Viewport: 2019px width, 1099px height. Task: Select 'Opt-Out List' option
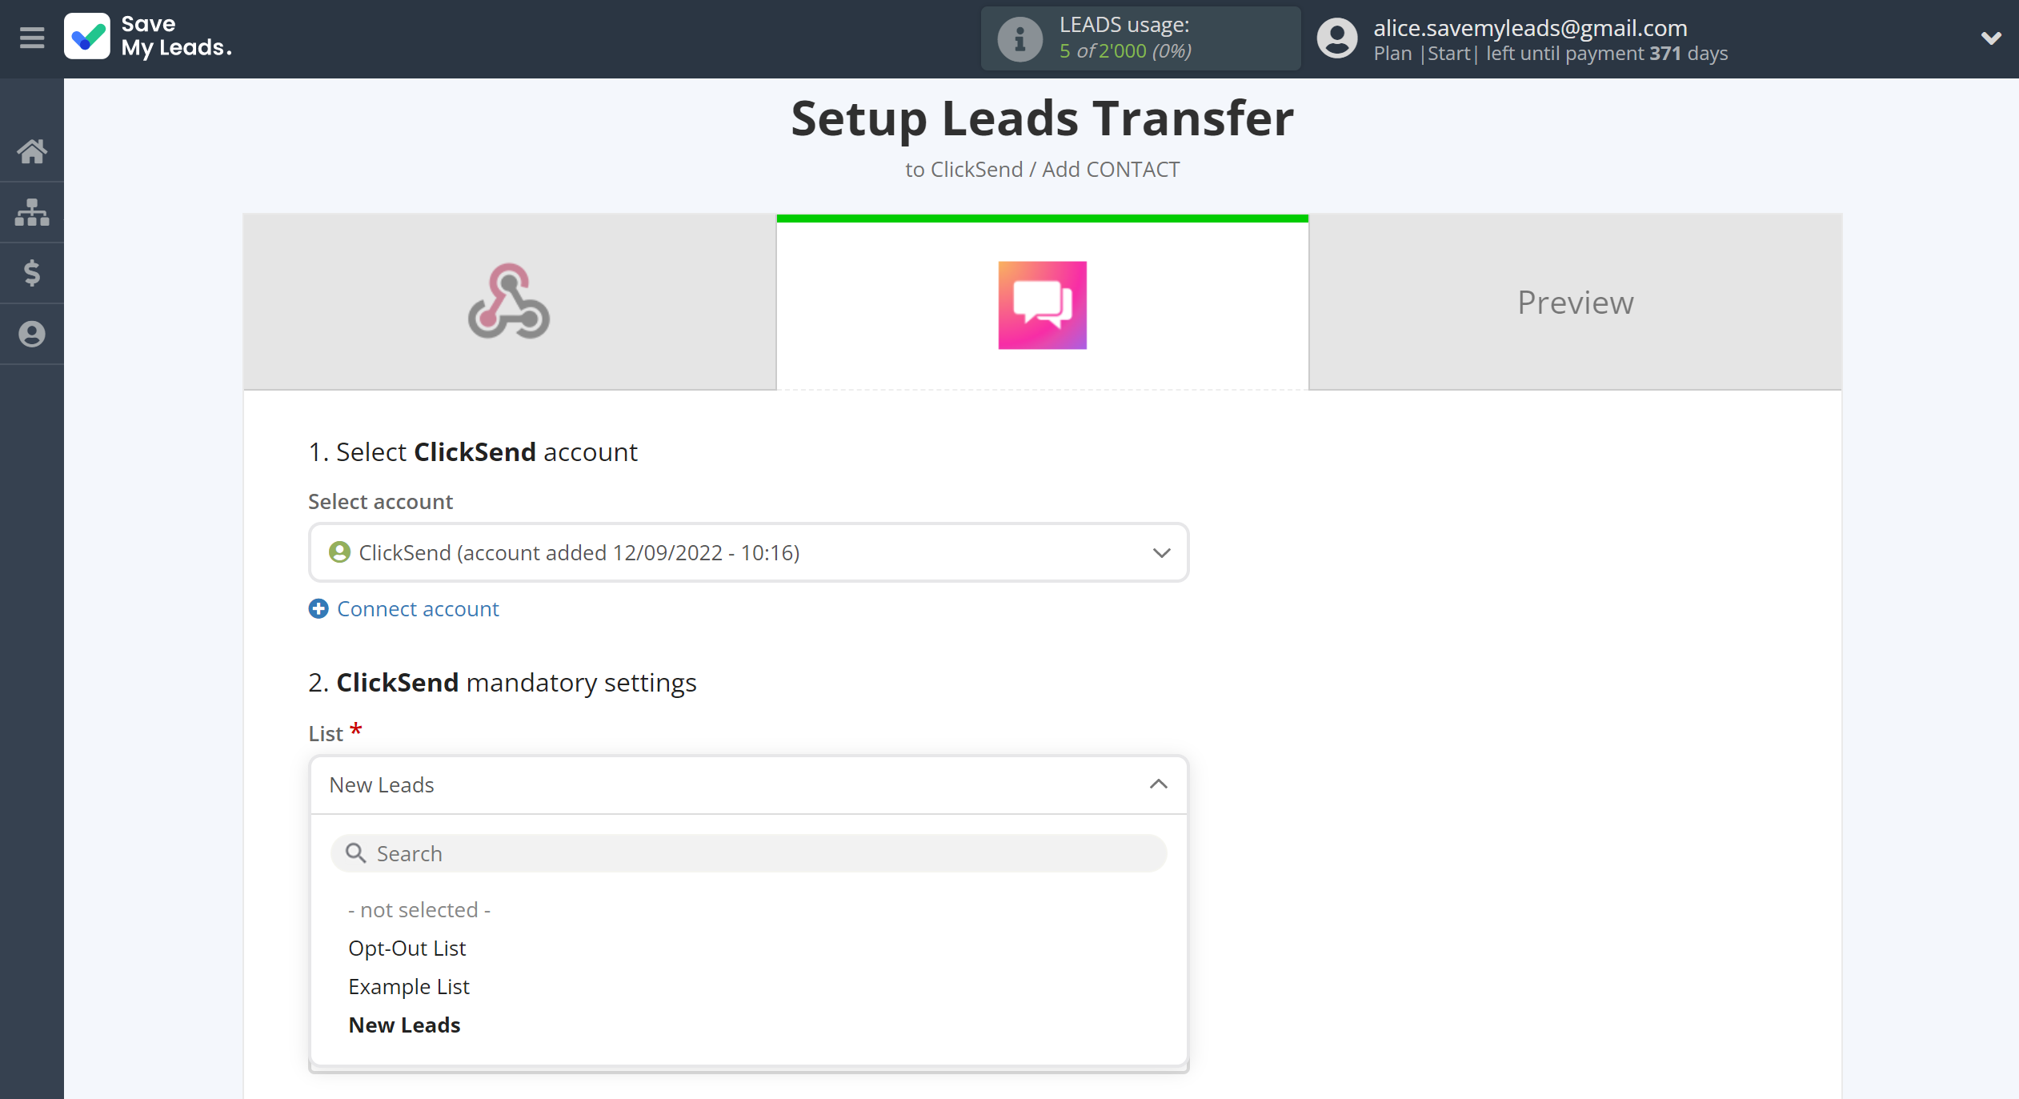(x=407, y=948)
